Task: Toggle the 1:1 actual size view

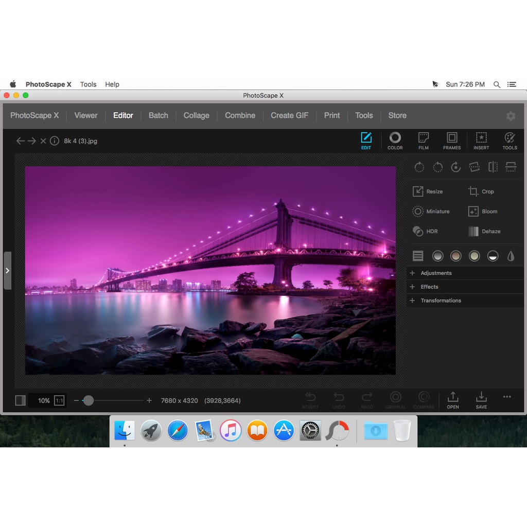Action: [59, 400]
